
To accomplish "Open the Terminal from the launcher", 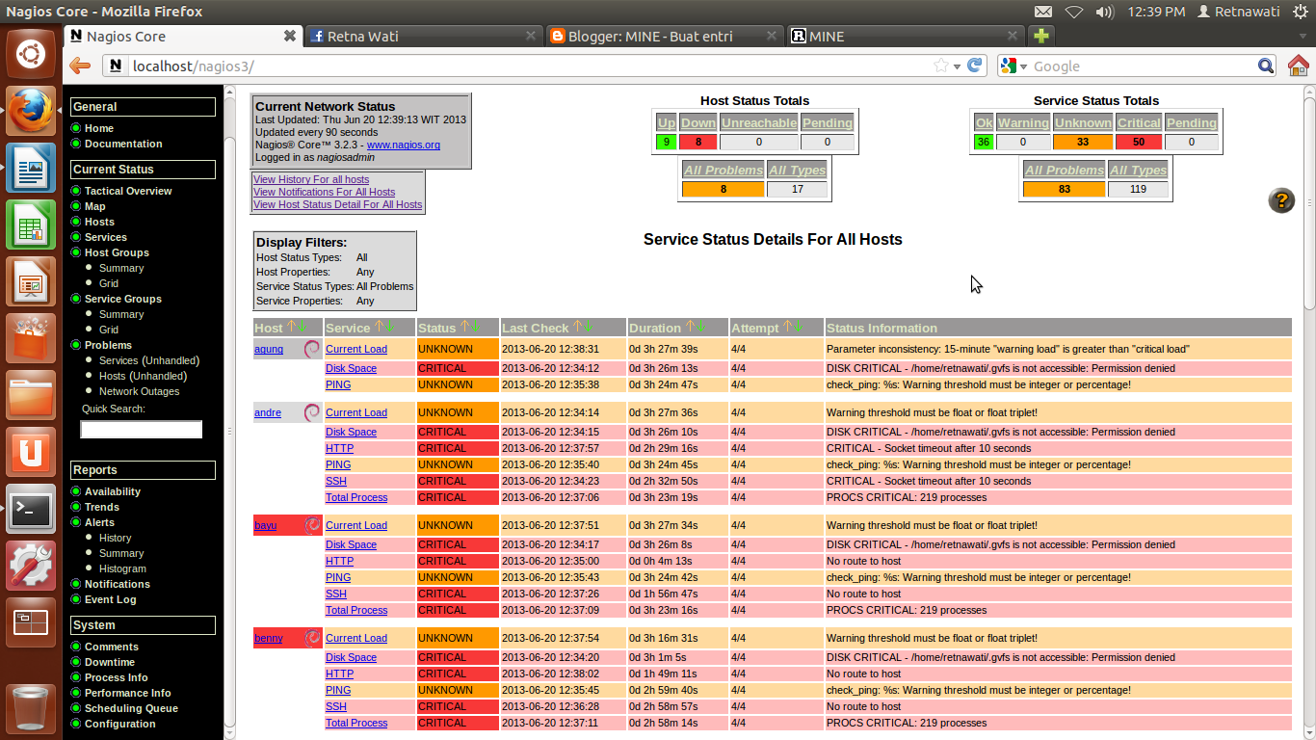I will tap(31, 508).
